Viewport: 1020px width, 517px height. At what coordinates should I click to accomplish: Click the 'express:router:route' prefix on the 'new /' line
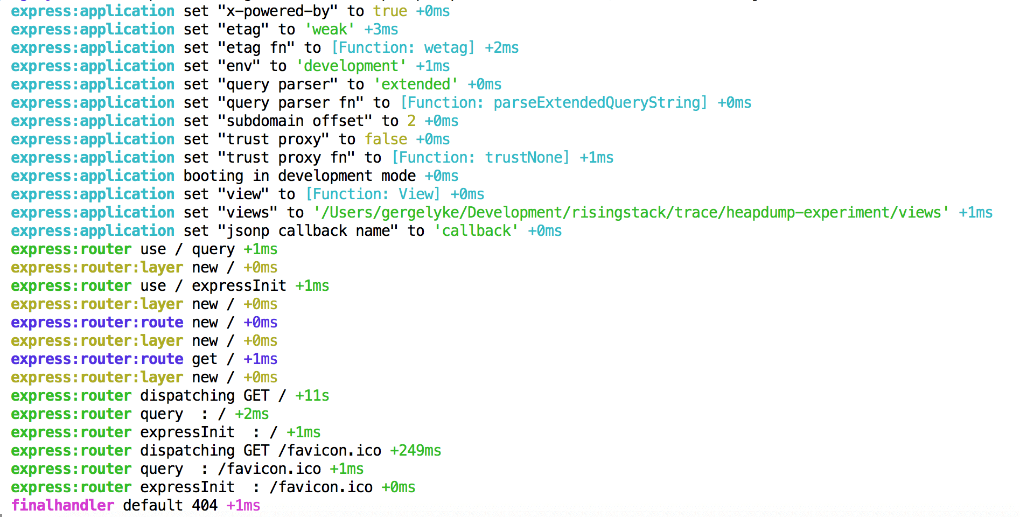click(x=97, y=323)
